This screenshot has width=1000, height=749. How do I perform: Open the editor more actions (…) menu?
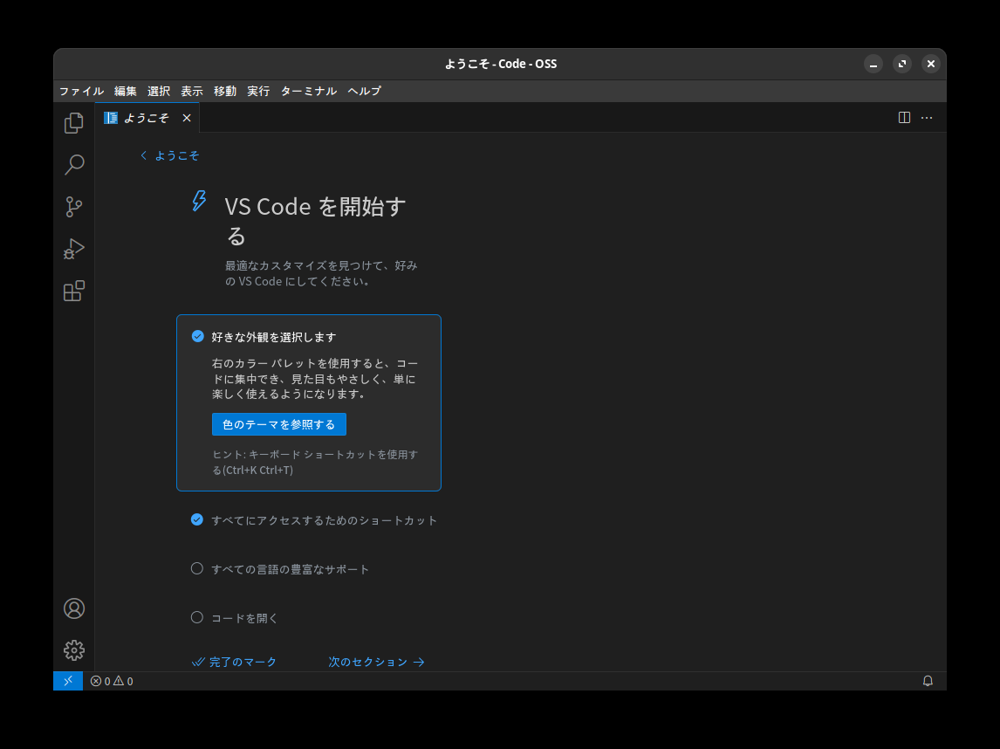[x=927, y=117]
